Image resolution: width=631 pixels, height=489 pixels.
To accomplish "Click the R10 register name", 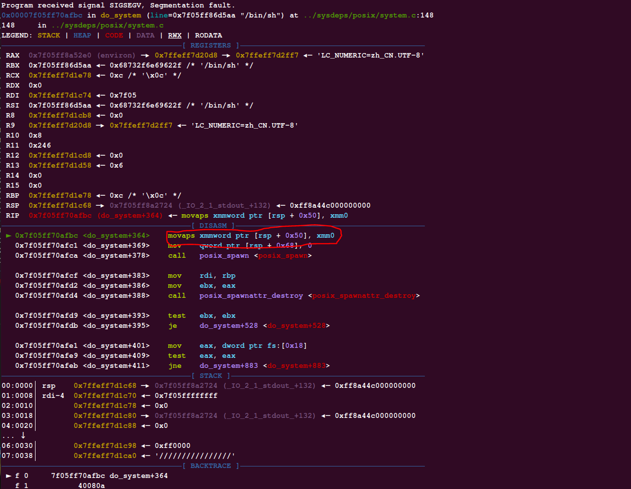I will pos(13,136).
